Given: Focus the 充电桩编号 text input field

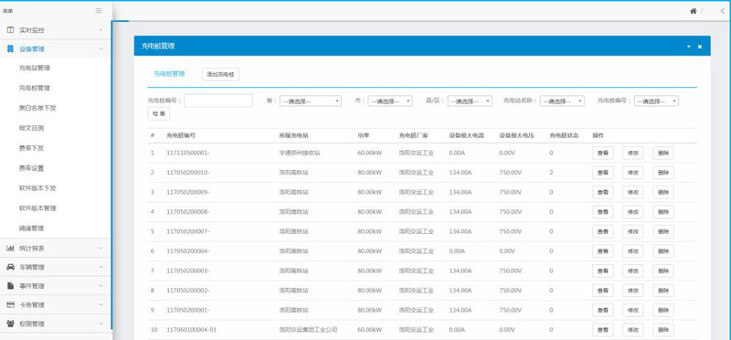Looking at the screenshot, I should 218,101.
